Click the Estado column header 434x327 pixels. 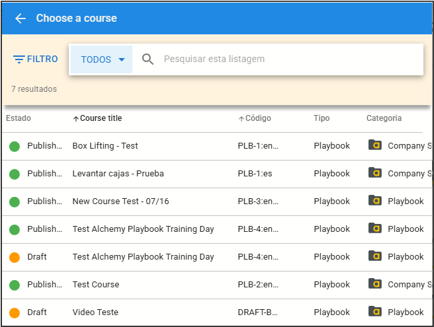coord(19,118)
